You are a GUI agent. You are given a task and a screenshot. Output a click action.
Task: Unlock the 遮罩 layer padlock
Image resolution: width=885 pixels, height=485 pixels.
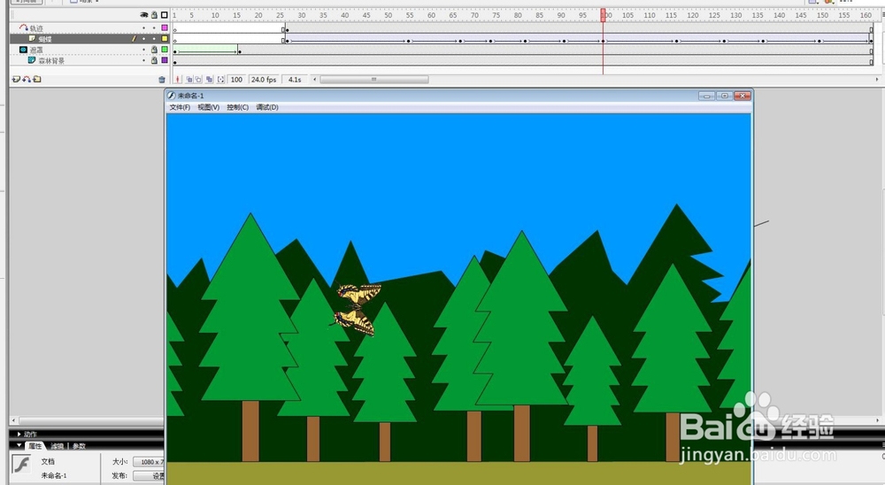point(154,50)
